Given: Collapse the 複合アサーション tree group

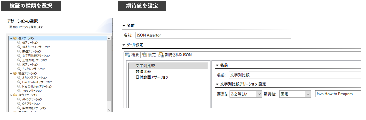Looking at the screenshot, I should tap(11, 95).
